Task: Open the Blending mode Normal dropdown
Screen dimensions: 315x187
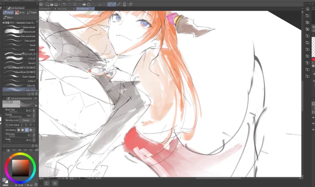Action: (28, 120)
